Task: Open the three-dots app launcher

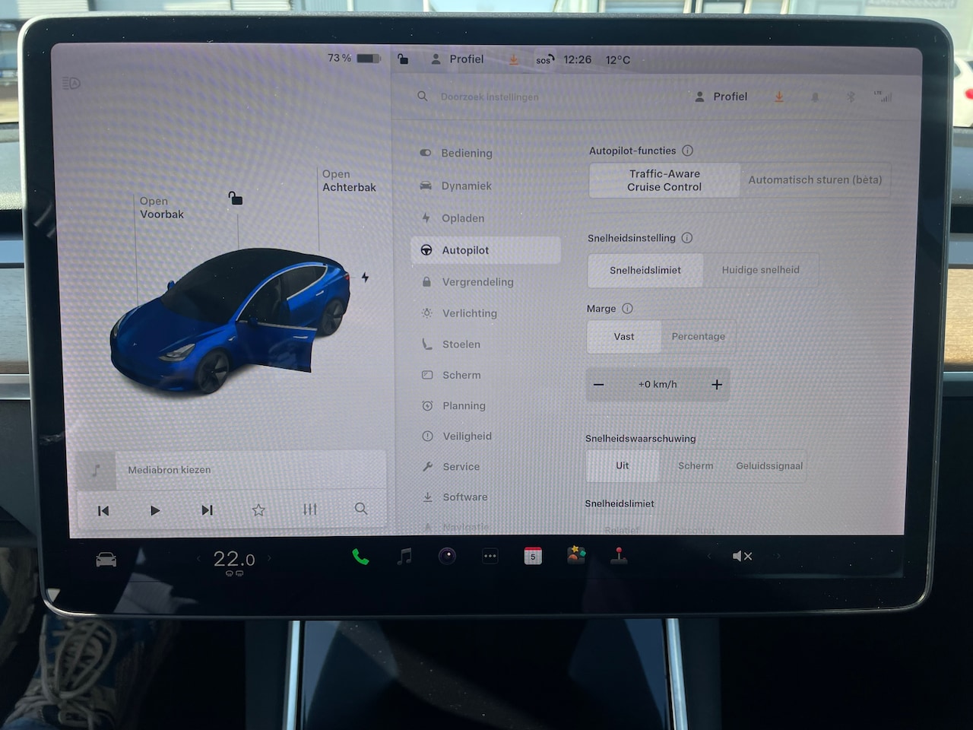Action: pyautogui.click(x=490, y=557)
